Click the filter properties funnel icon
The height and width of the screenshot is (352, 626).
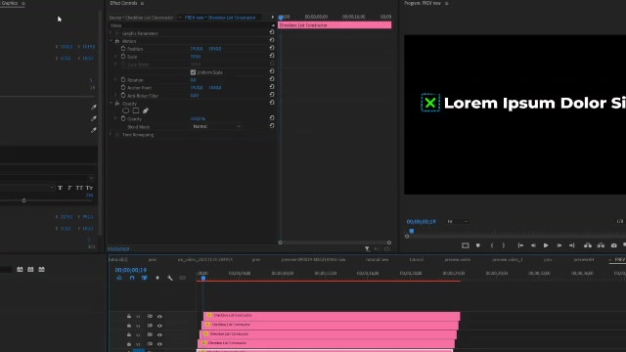[x=367, y=249]
